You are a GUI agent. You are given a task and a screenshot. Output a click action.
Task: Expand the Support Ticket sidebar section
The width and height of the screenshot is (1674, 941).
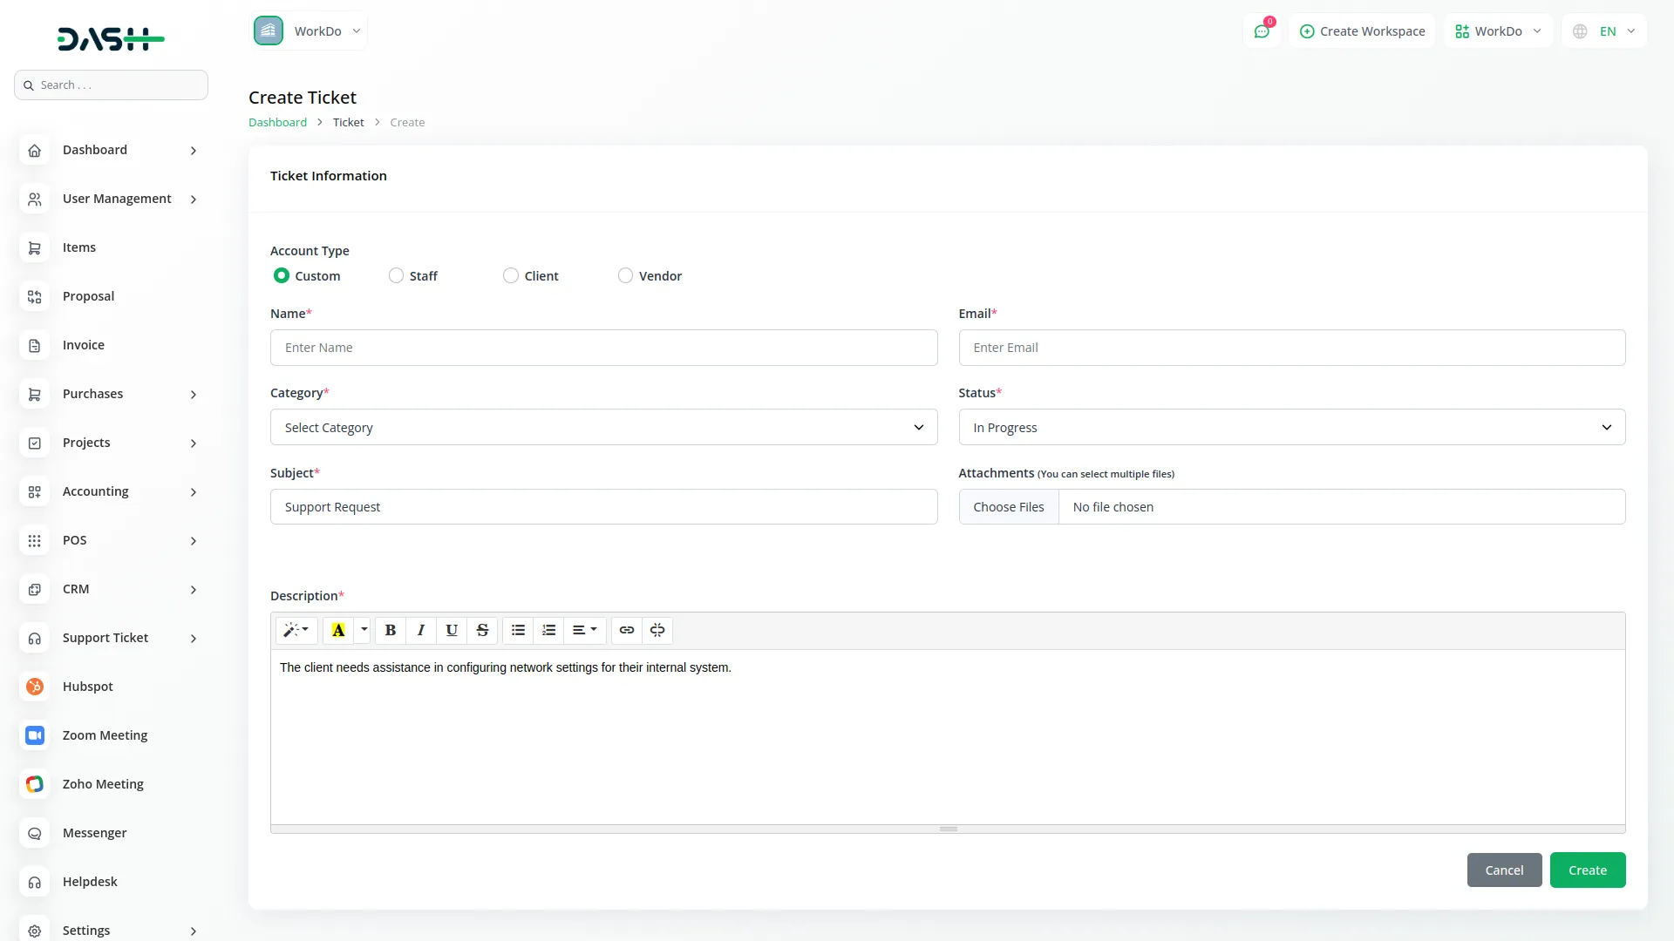point(105,637)
